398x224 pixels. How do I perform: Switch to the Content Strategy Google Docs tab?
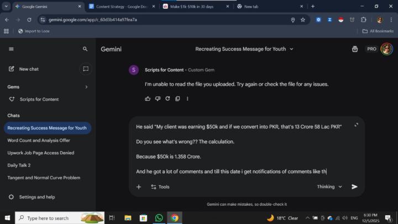click(119, 7)
